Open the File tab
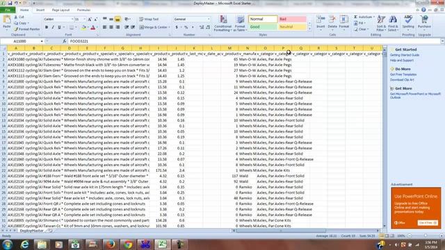Viewport: 445px width, 250px height. pos(8,10)
